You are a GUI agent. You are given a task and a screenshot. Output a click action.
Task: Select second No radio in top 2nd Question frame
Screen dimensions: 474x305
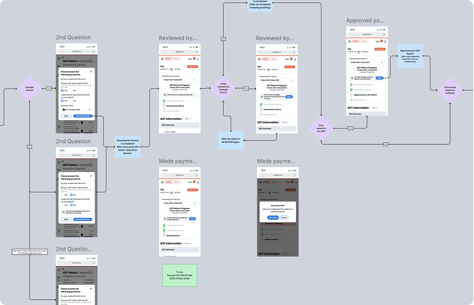[71, 101]
